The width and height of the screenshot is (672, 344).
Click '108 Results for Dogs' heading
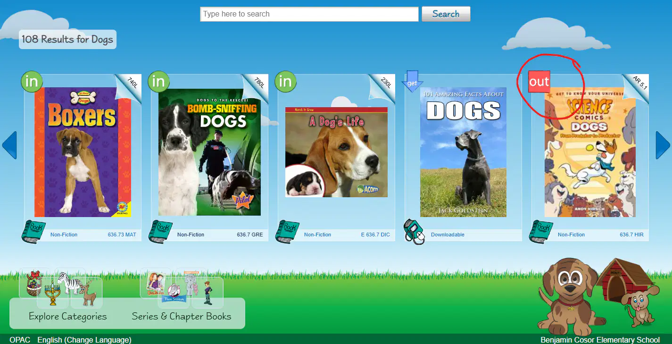(67, 39)
